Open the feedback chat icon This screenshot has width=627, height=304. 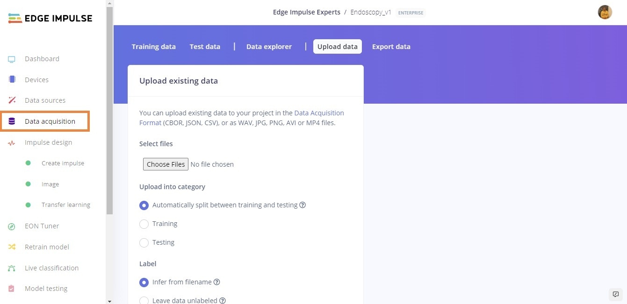(616, 294)
